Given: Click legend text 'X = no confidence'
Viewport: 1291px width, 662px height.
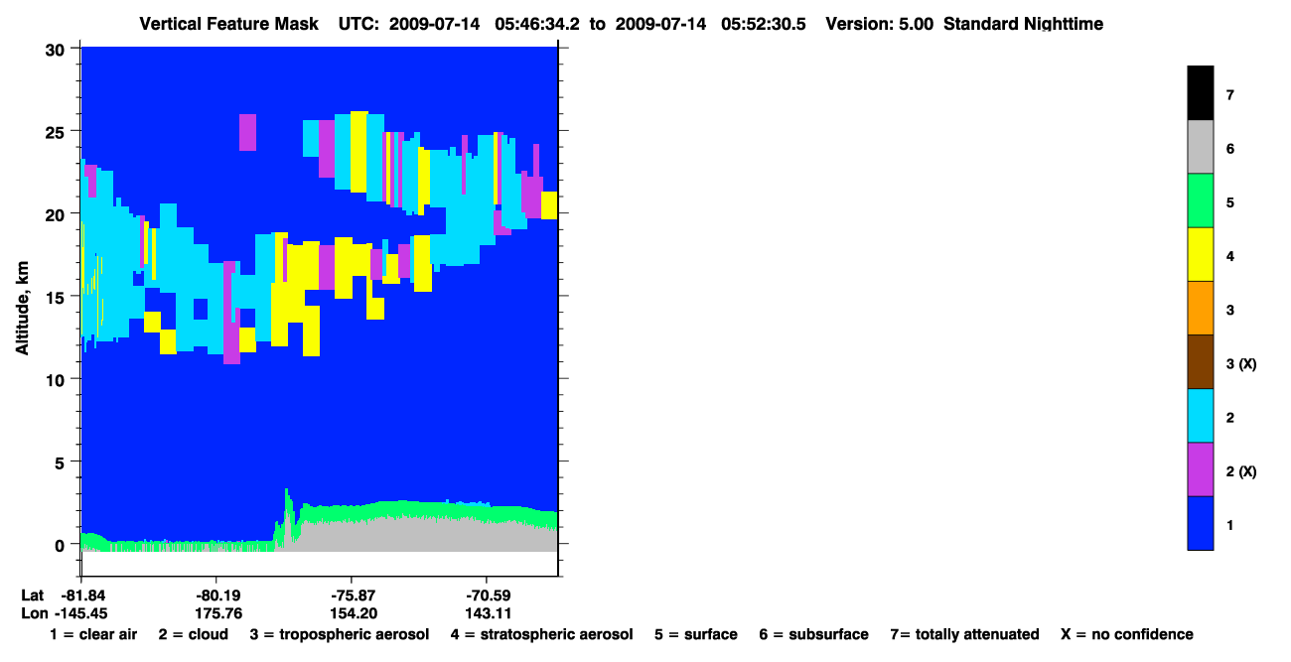Looking at the screenshot, I should pyautogui.click(x=1127, y=634).
